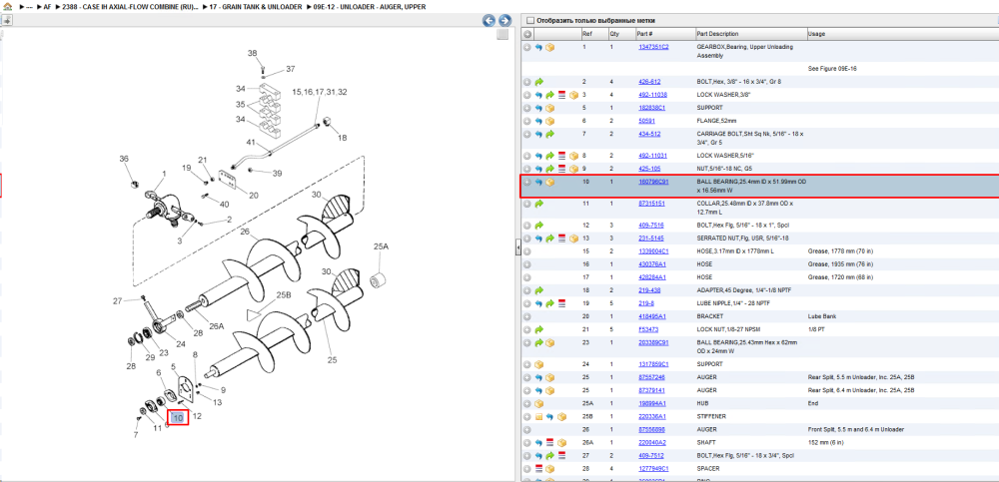Viewport: 999px width, 482px height.
Task: Click red list icon in LOCK WASHER 5/16" row
Action: (x=561, y=156)
